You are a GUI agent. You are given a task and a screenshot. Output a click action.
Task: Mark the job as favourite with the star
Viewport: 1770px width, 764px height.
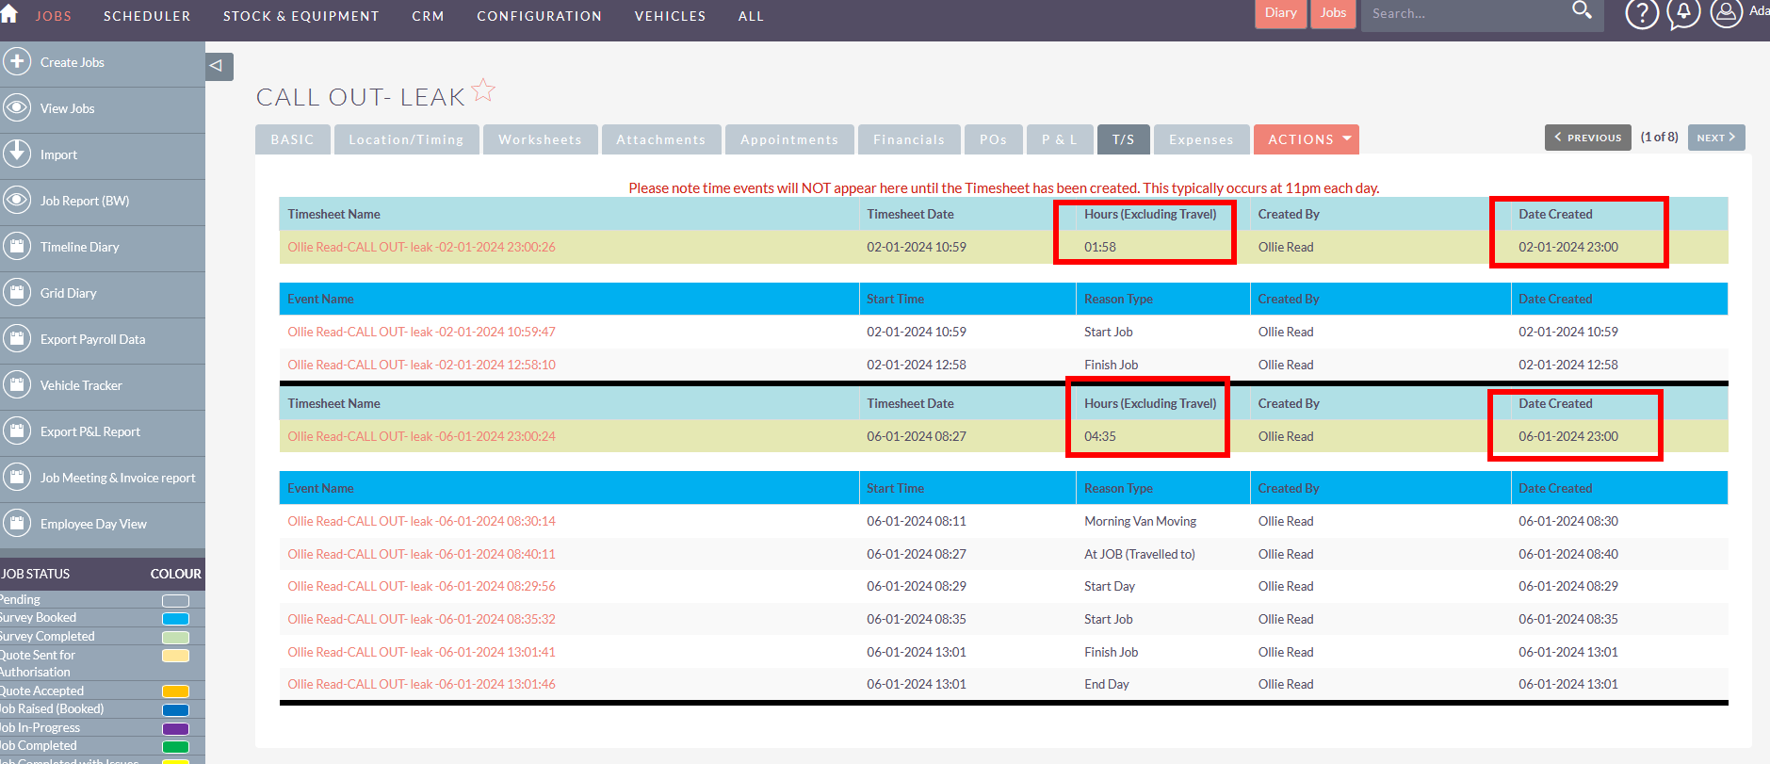coord(483,90)
